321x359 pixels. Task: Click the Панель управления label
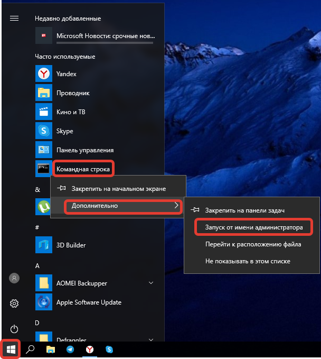pyautogui.click(x=85, y=150)
